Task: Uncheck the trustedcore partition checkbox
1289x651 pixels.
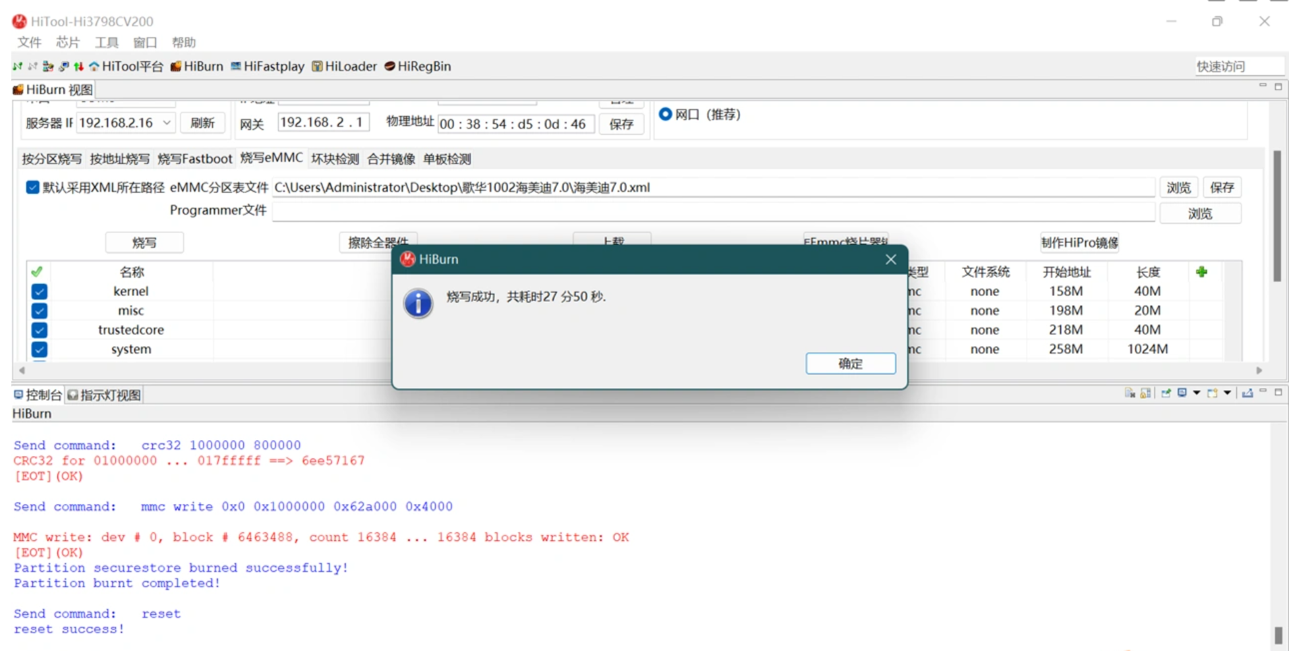Action: click(40, 330)
